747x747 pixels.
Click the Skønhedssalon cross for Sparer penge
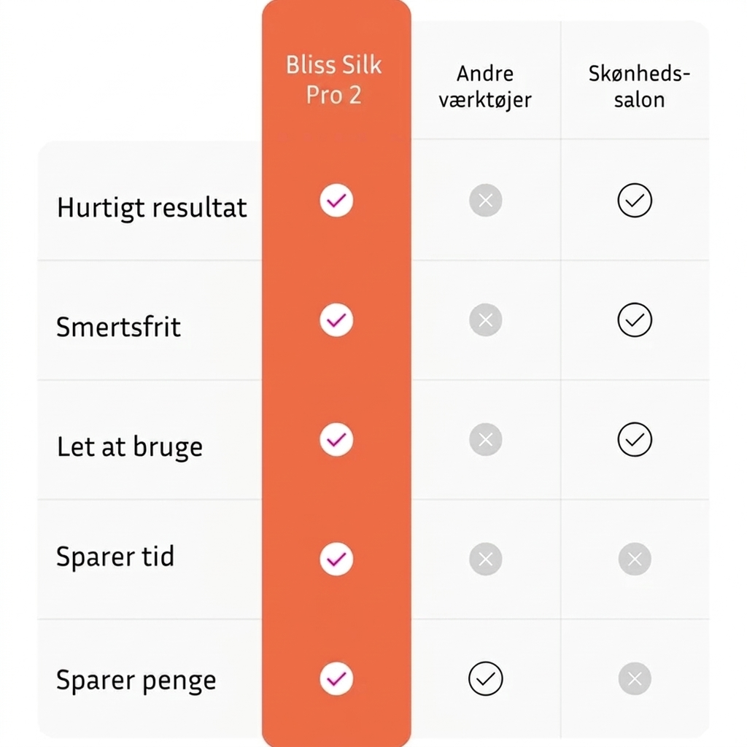coord(635,678)
